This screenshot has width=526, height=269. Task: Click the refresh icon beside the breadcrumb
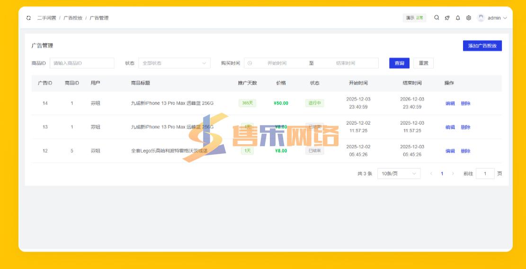(28, 18)
